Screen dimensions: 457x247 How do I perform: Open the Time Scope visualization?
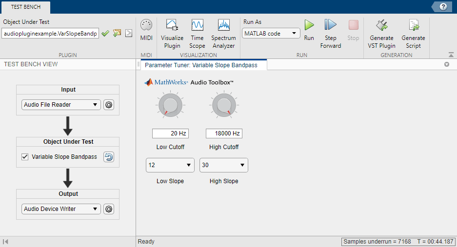197,34
